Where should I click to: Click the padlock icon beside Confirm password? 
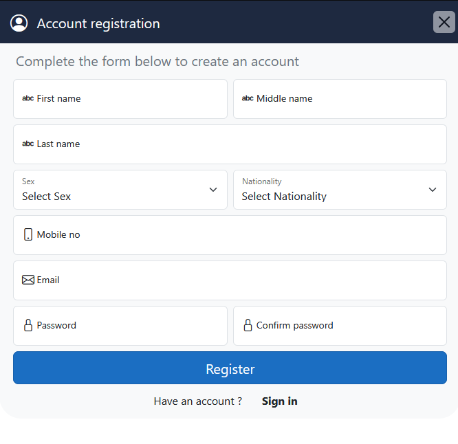(248, 325)
